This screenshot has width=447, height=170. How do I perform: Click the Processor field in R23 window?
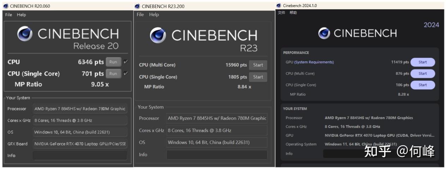[x=217, y=118]
